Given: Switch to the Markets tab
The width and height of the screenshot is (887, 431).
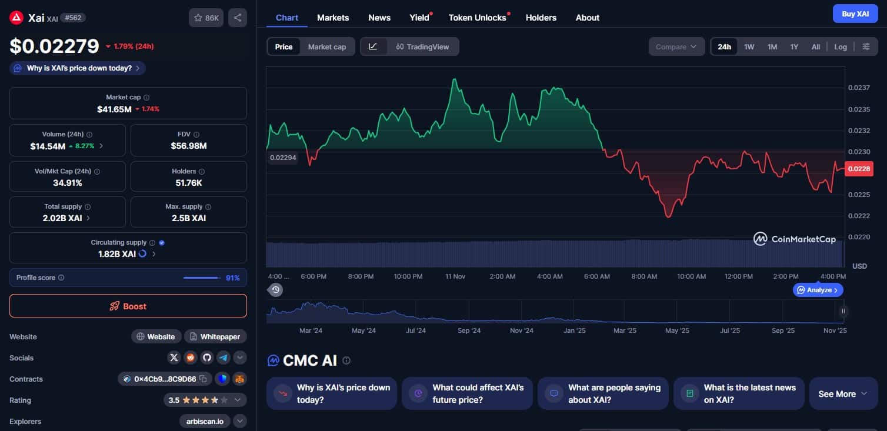Looking at the screenshot, I should [333, 18].
